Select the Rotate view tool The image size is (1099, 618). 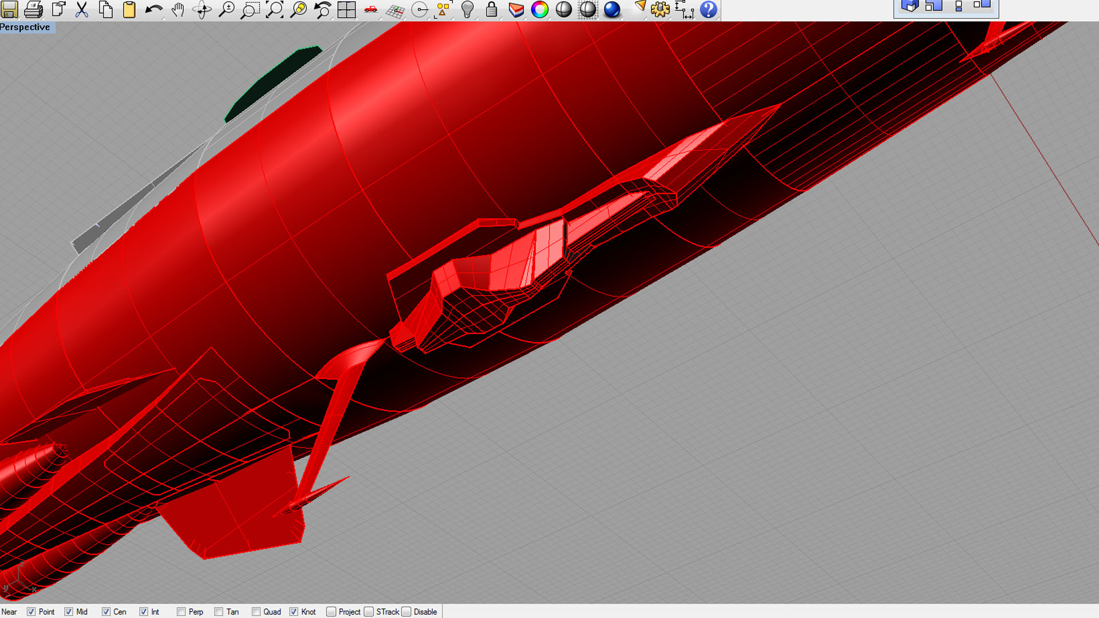(x=202, y=9)
